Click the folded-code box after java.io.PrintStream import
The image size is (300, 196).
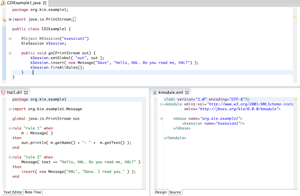pos(75,19)
